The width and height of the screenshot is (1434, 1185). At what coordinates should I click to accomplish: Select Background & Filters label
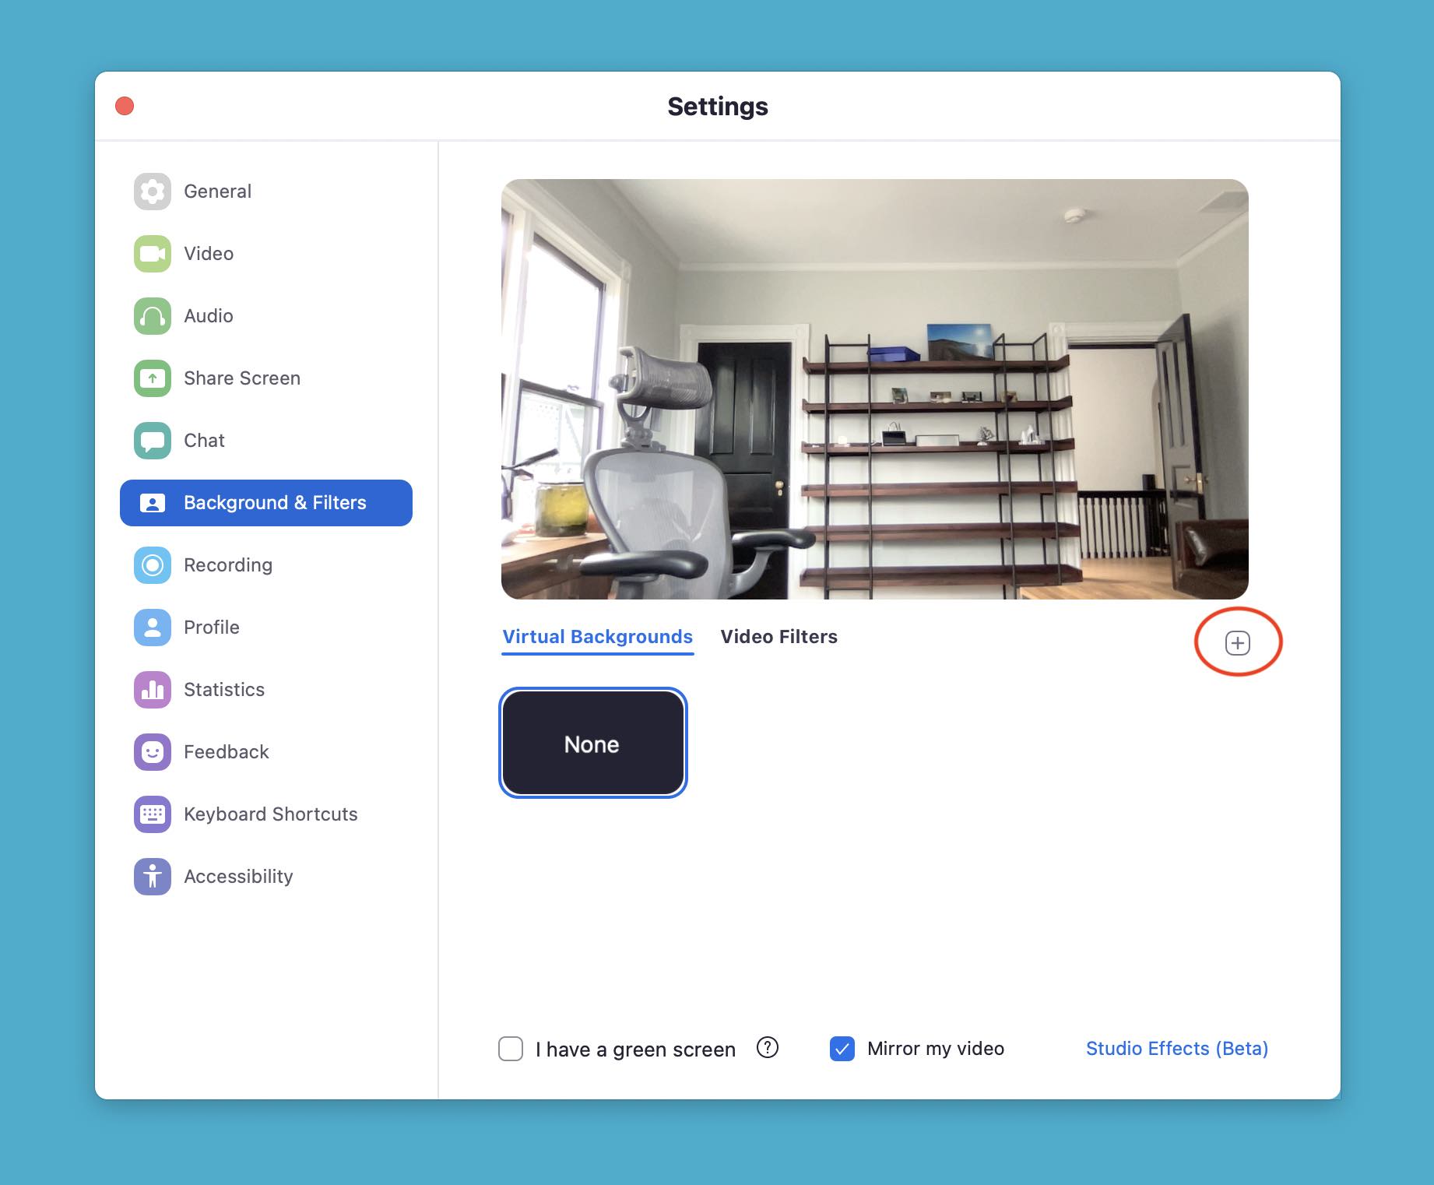pyautogui.click(x=275, y=503)
